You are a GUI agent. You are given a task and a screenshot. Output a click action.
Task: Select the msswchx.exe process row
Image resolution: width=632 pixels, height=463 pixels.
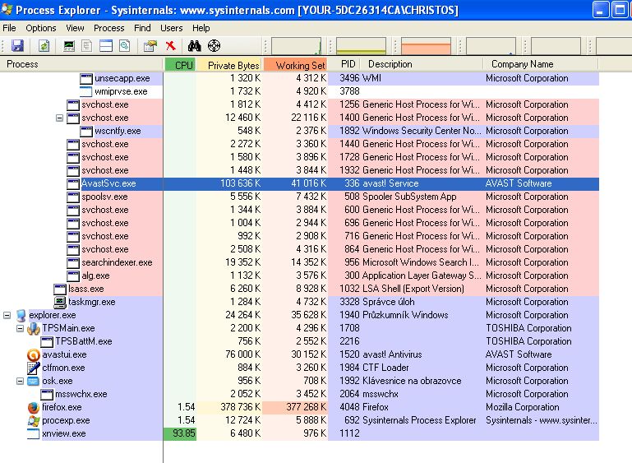(299, 394)
